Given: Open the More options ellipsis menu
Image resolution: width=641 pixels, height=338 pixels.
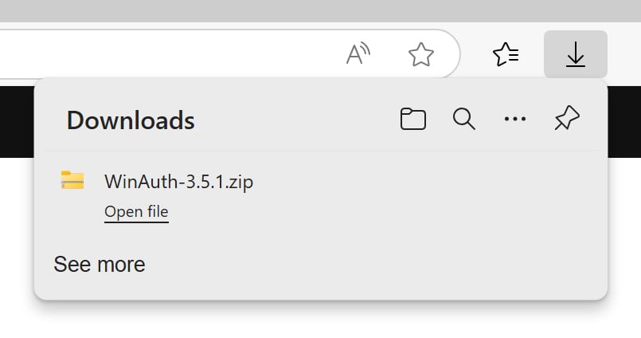Looking at the screenshot, I should pyautogui.click(x=515, y=120).
